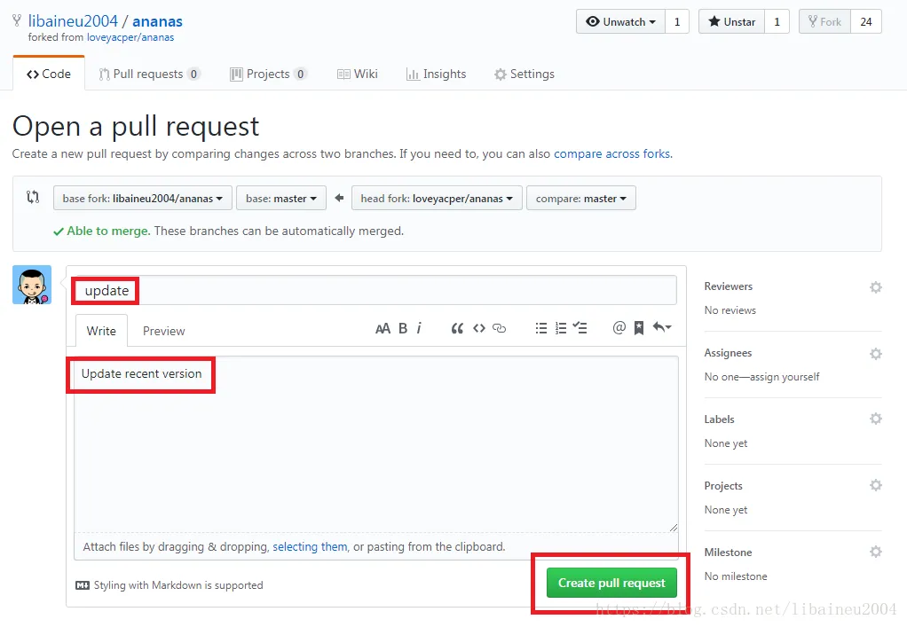Viewport: 907px width, 627px height.
Task: Click assign yourself link
Action: 785,377
